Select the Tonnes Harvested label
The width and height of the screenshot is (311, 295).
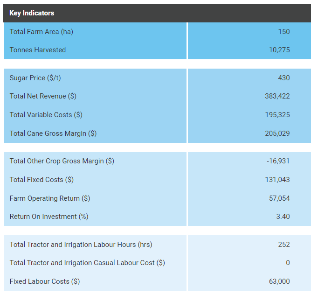pyautogui.click(x=37, y=50)
